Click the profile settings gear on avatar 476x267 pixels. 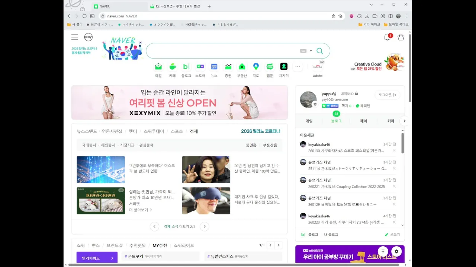(x=315, y=105)
